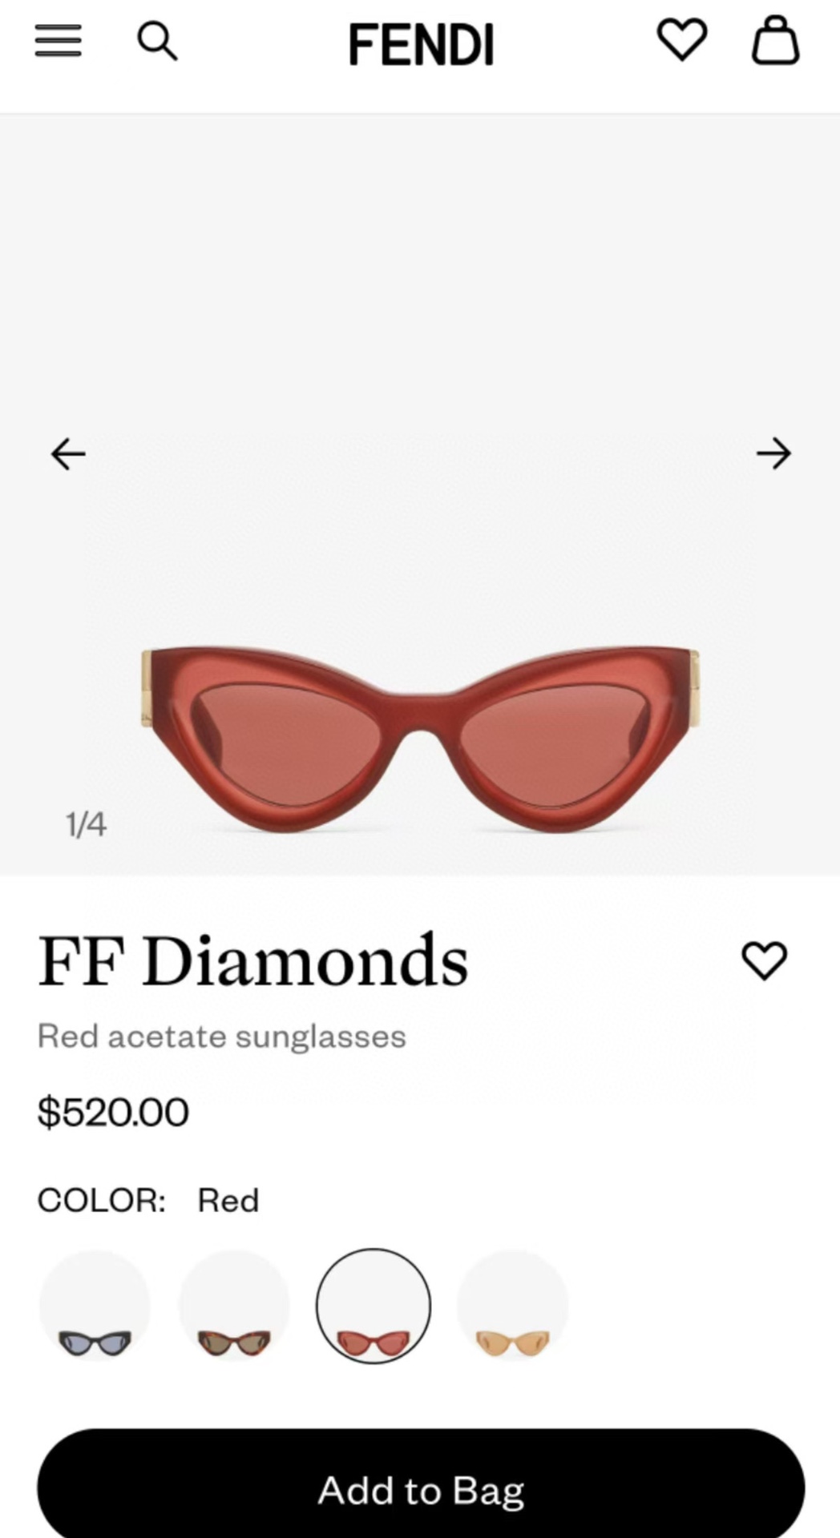Open the shopping bag icon
Viewport: 840px width, 1538px height.
(775, 40)
